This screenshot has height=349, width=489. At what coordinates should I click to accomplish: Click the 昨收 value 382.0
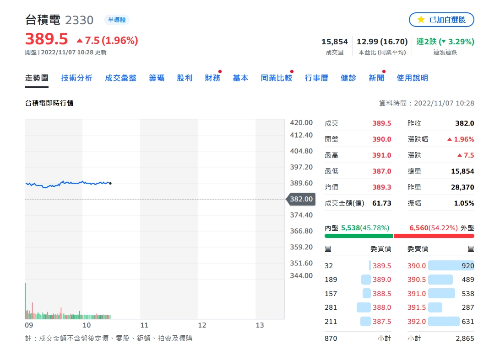click(x=465, y=123)
